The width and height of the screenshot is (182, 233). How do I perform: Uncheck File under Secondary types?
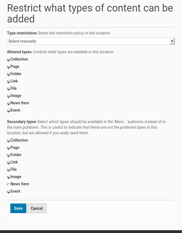[8, 170]
